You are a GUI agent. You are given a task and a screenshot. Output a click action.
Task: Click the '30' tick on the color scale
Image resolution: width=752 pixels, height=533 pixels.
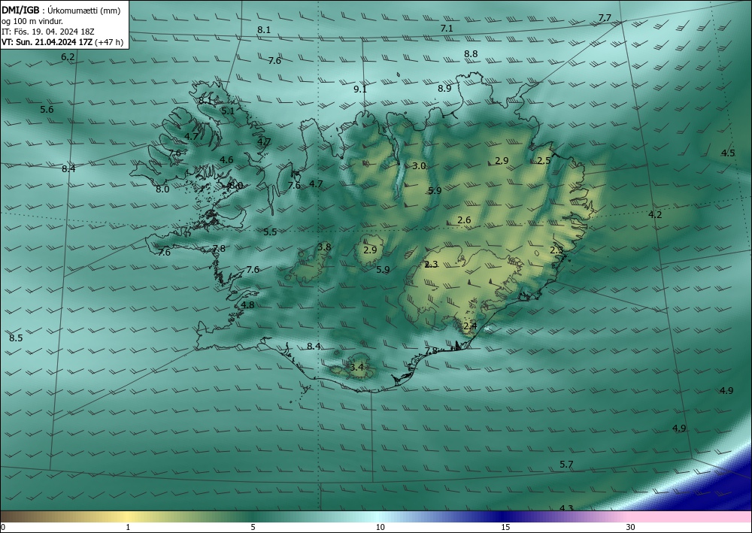click(631, 527)
